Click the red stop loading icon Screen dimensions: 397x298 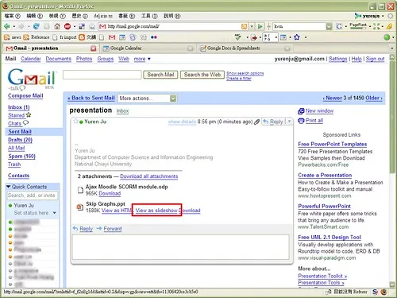pyautogui.click(x=67, y=26)
